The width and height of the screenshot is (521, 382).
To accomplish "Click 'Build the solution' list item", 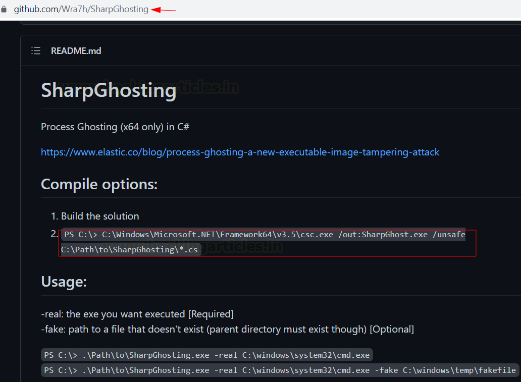I will point(100,216).
